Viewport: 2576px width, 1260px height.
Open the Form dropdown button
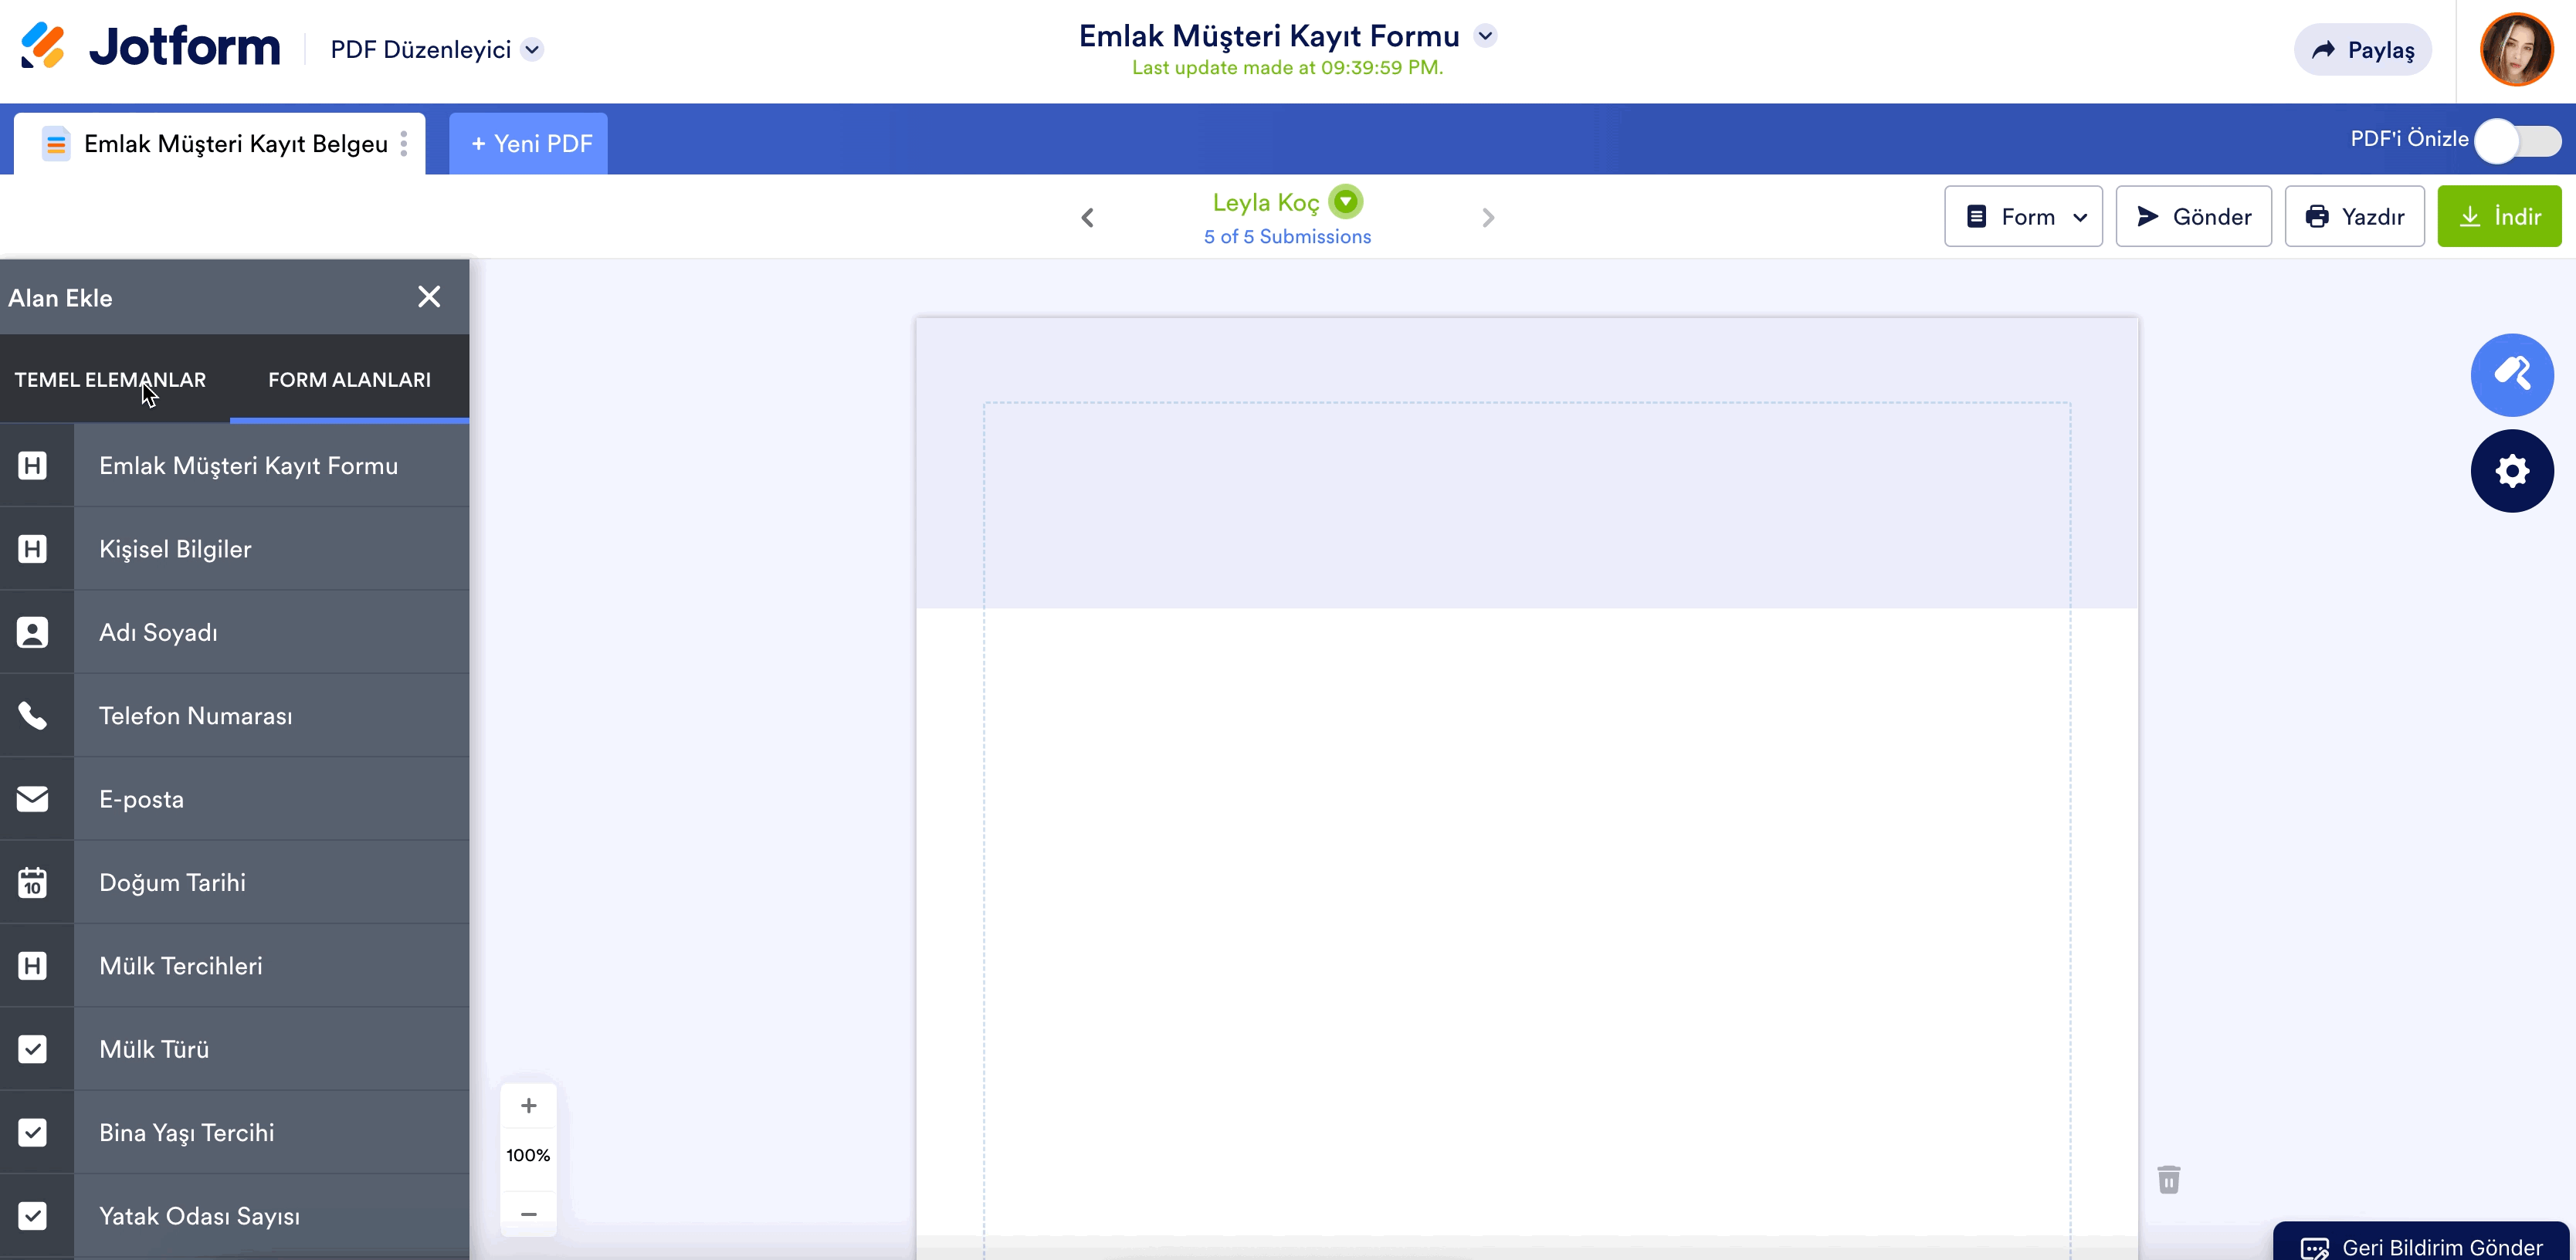pos(2023,217)
